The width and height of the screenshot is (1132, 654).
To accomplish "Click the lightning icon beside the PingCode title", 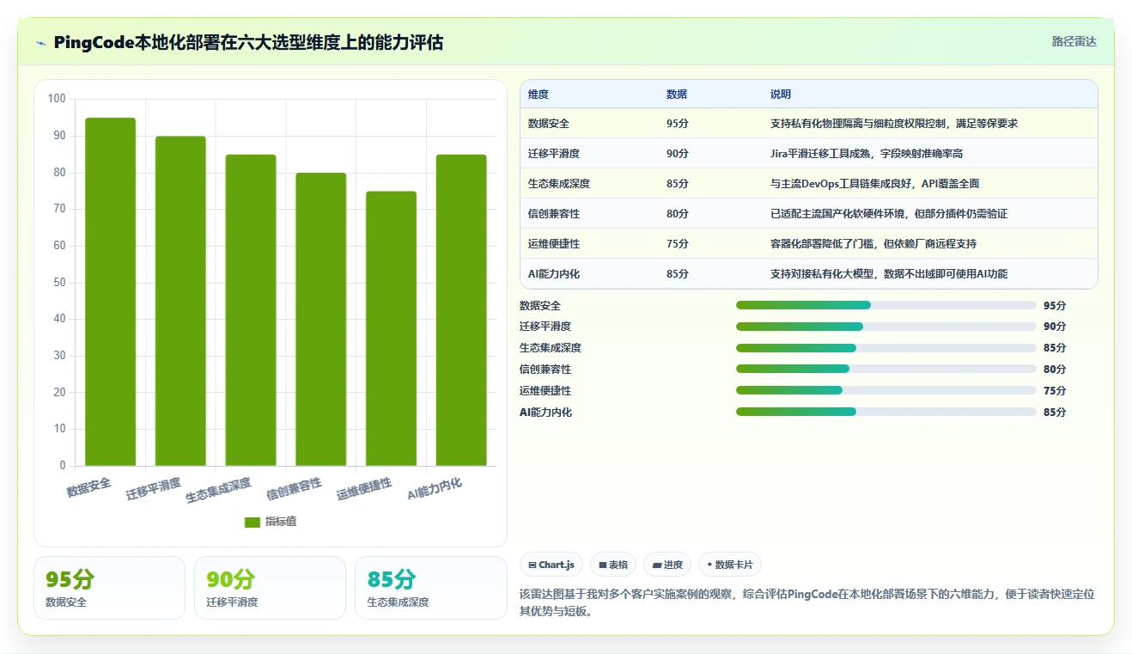I will click(41, 43).
